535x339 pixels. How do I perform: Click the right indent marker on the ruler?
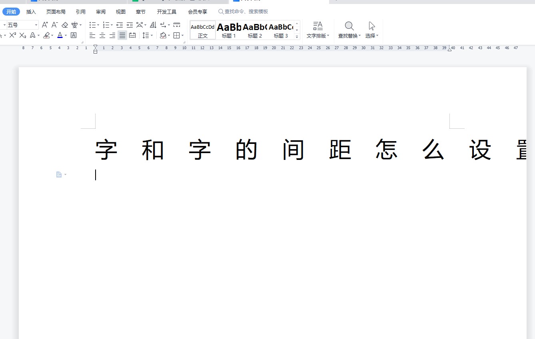(449, 50)
